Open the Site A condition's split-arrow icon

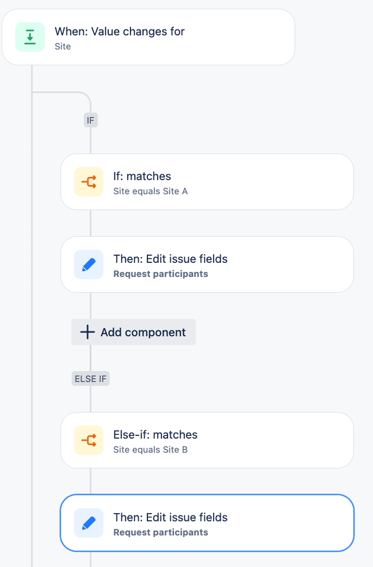click(88, 182)
